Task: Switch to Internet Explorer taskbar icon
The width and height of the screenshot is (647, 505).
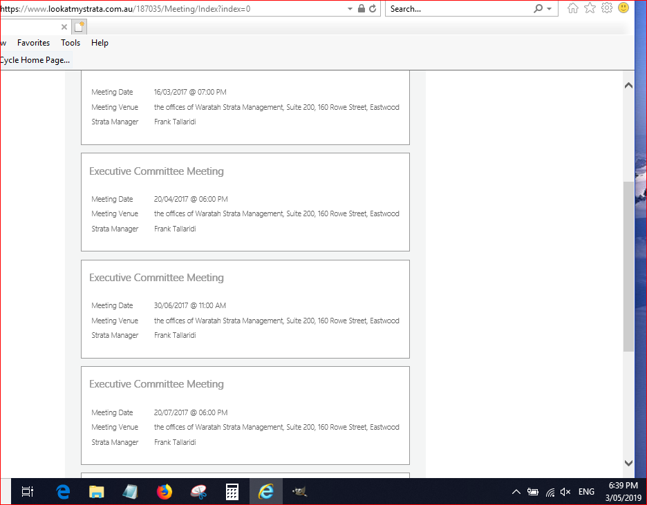Action: click(x=266, y=491)
